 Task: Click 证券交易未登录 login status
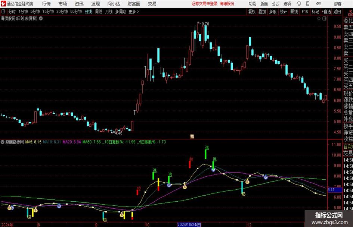tap(204, 4)
